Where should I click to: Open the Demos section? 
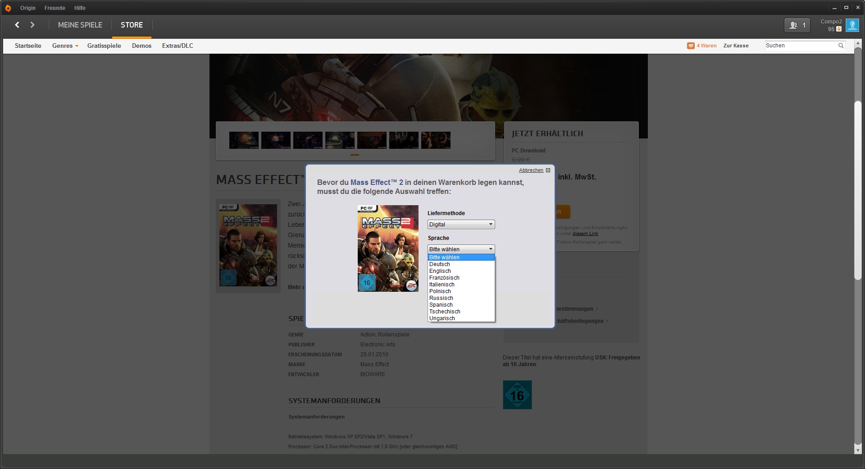(x=141, y=46)
